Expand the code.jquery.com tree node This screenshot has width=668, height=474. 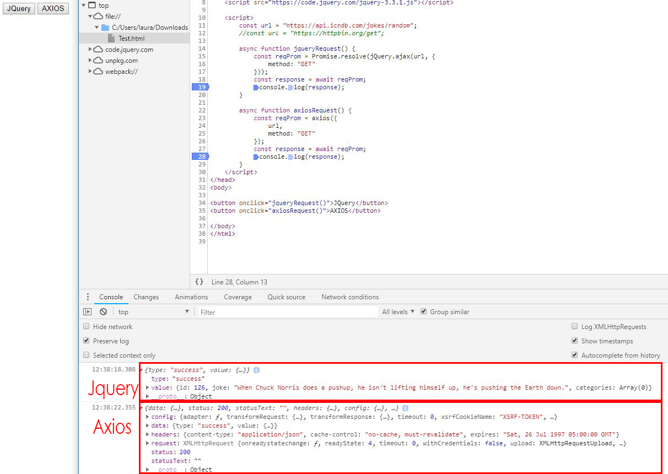(x=90, y=49)
